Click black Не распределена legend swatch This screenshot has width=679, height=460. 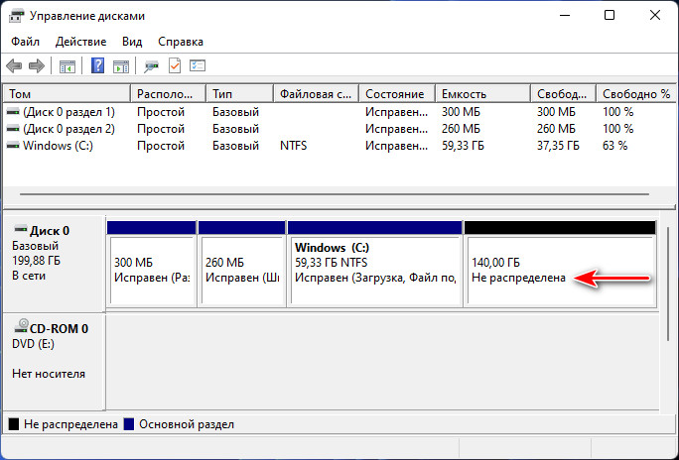(14, 424)
